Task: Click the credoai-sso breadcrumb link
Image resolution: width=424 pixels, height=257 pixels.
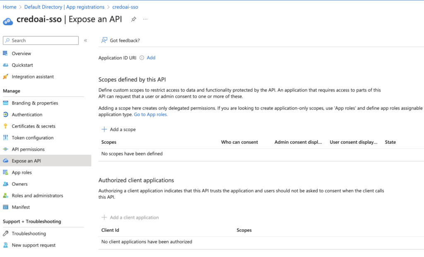Action: pos(125,7)
